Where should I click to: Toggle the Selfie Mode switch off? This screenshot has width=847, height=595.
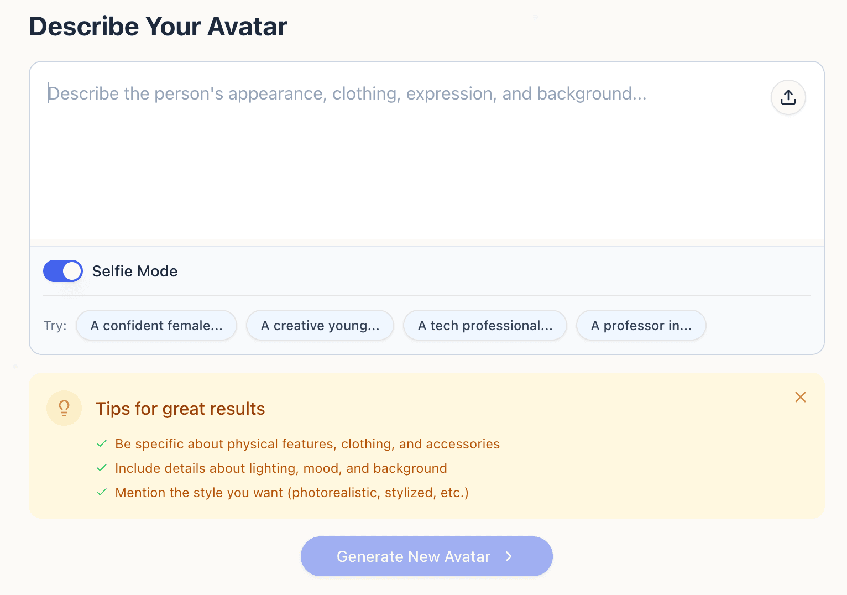[62, 271]
